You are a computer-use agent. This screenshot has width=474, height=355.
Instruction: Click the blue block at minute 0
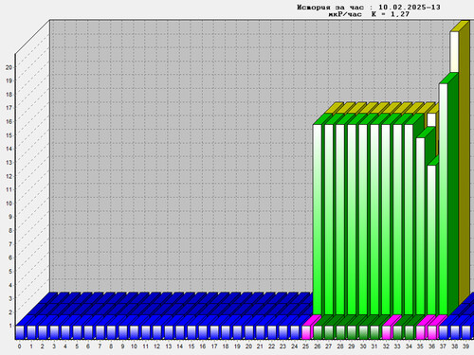pyautogui.click(x=20, y=332)
